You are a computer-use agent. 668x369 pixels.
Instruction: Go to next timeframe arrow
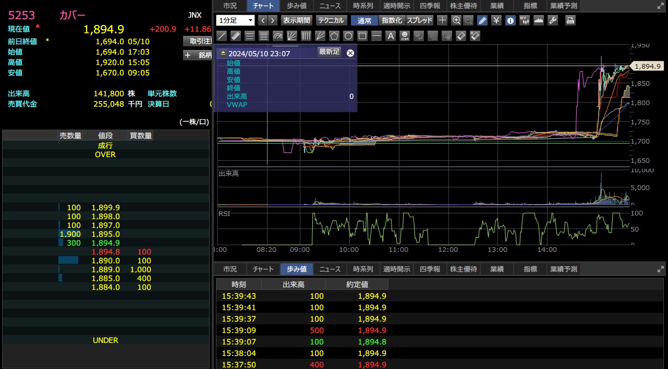(x=272, y=20)
